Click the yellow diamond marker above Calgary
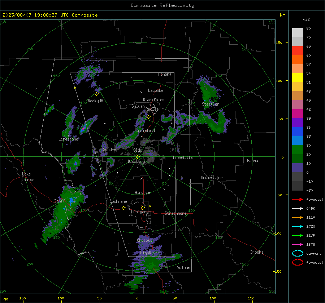 [143, 208]
